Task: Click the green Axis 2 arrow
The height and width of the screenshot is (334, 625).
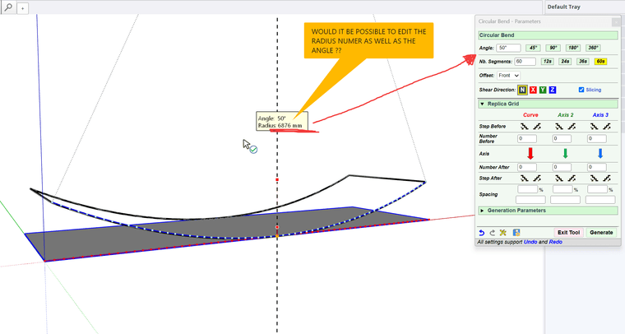Action: 565,154
